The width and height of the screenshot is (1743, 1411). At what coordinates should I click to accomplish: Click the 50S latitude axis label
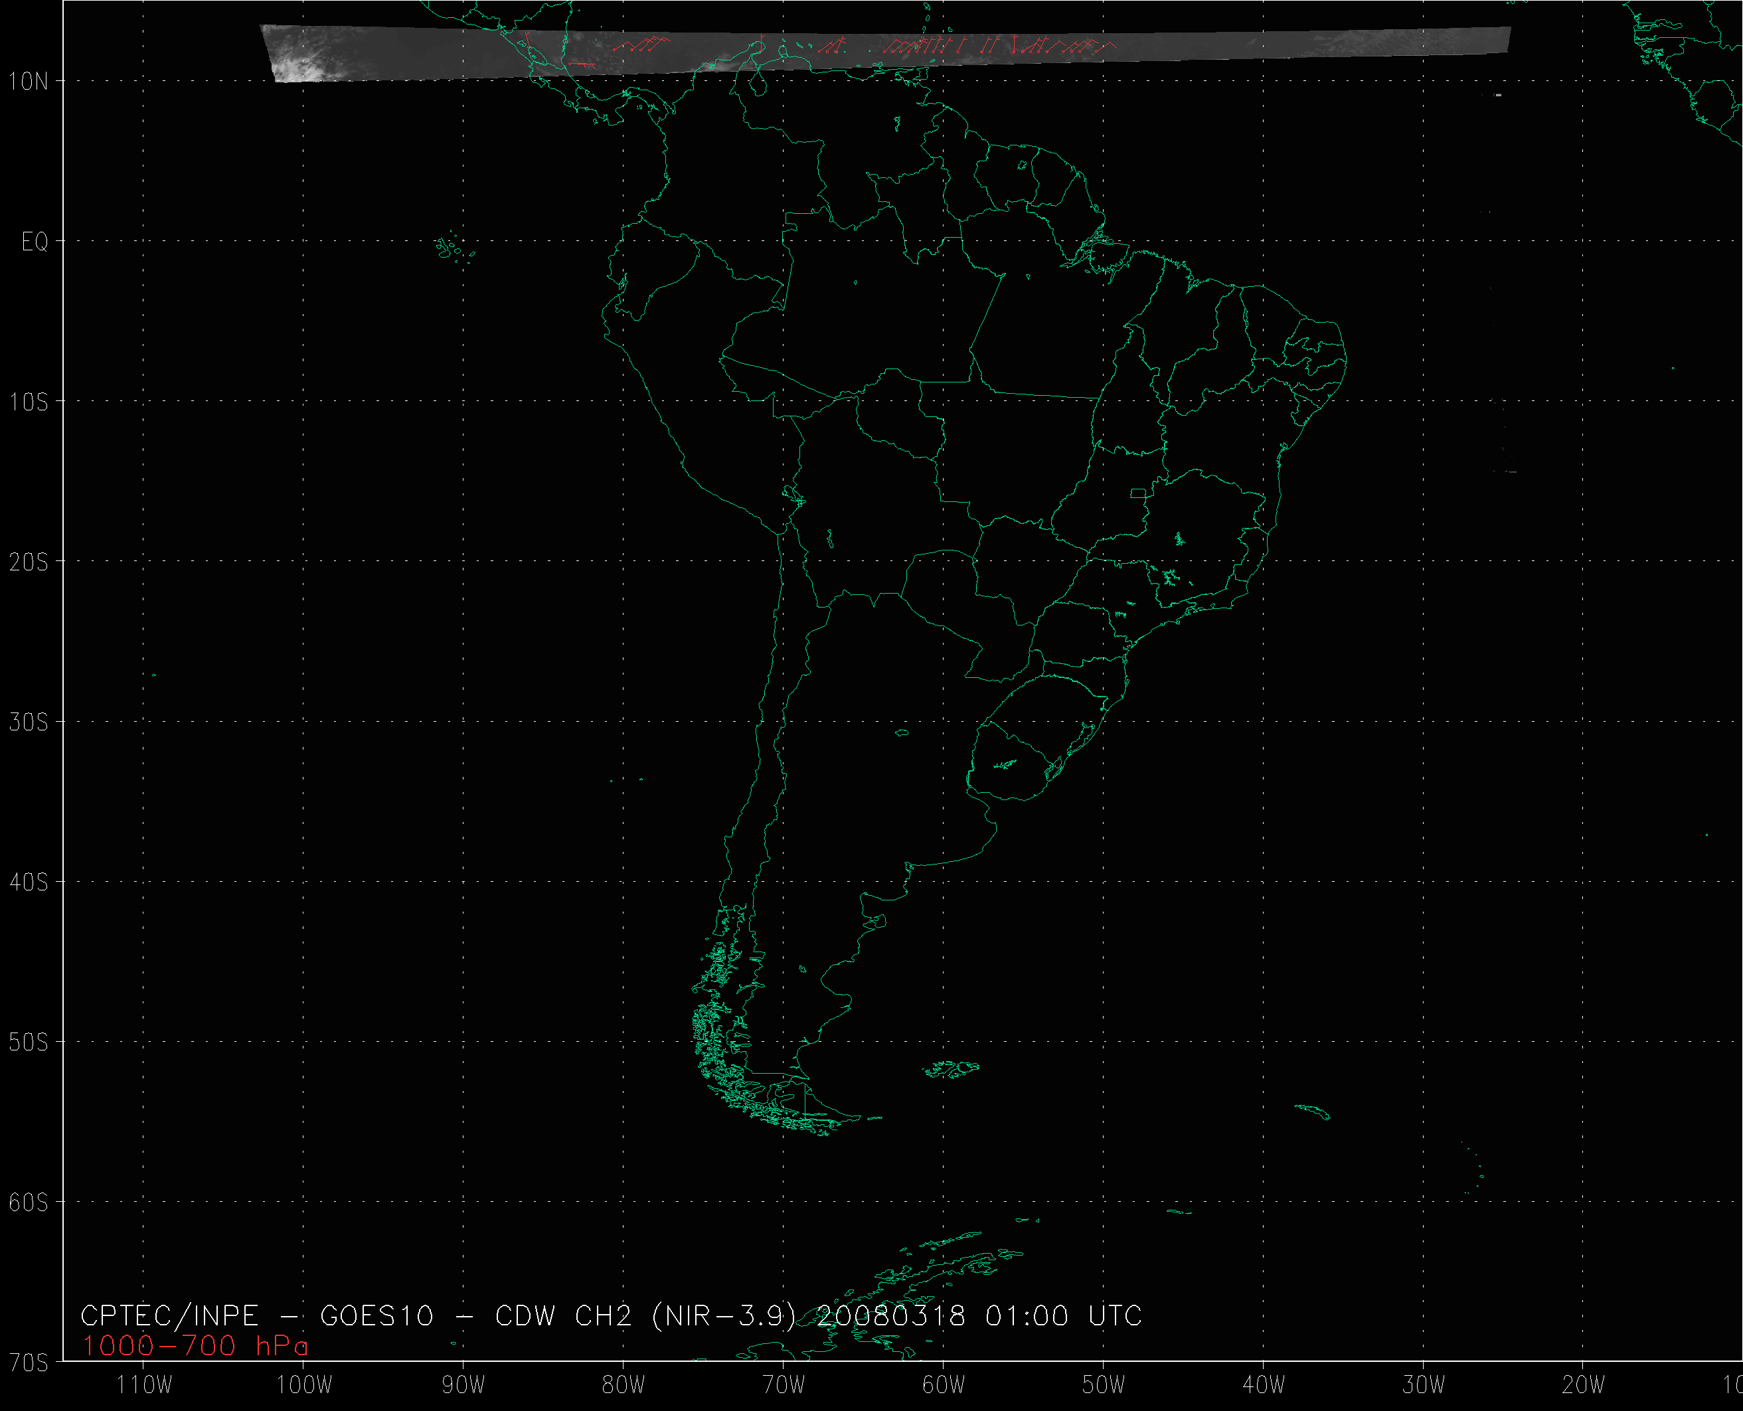29,1042
